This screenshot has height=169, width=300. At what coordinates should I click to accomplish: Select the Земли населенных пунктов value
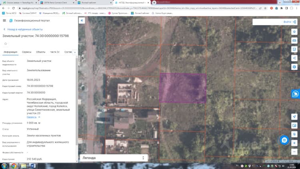click(44, 135)
